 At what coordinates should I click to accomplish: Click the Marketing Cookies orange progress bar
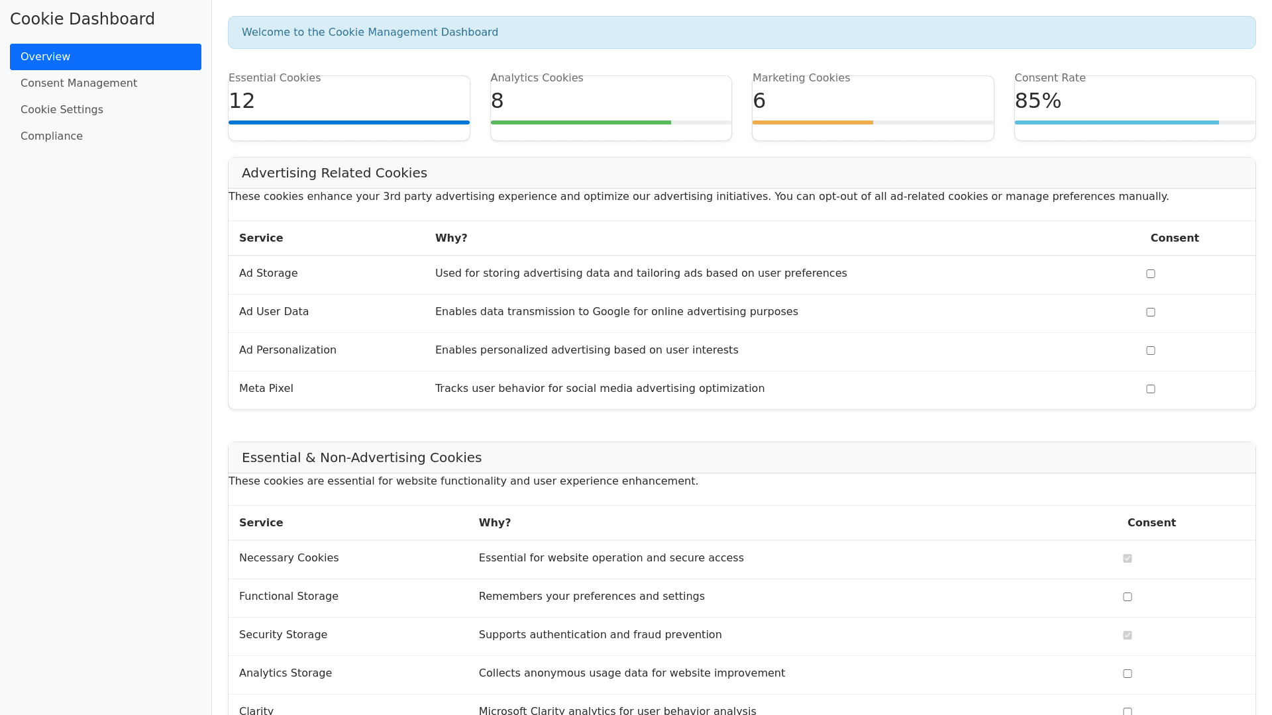[x=813, y=122]
